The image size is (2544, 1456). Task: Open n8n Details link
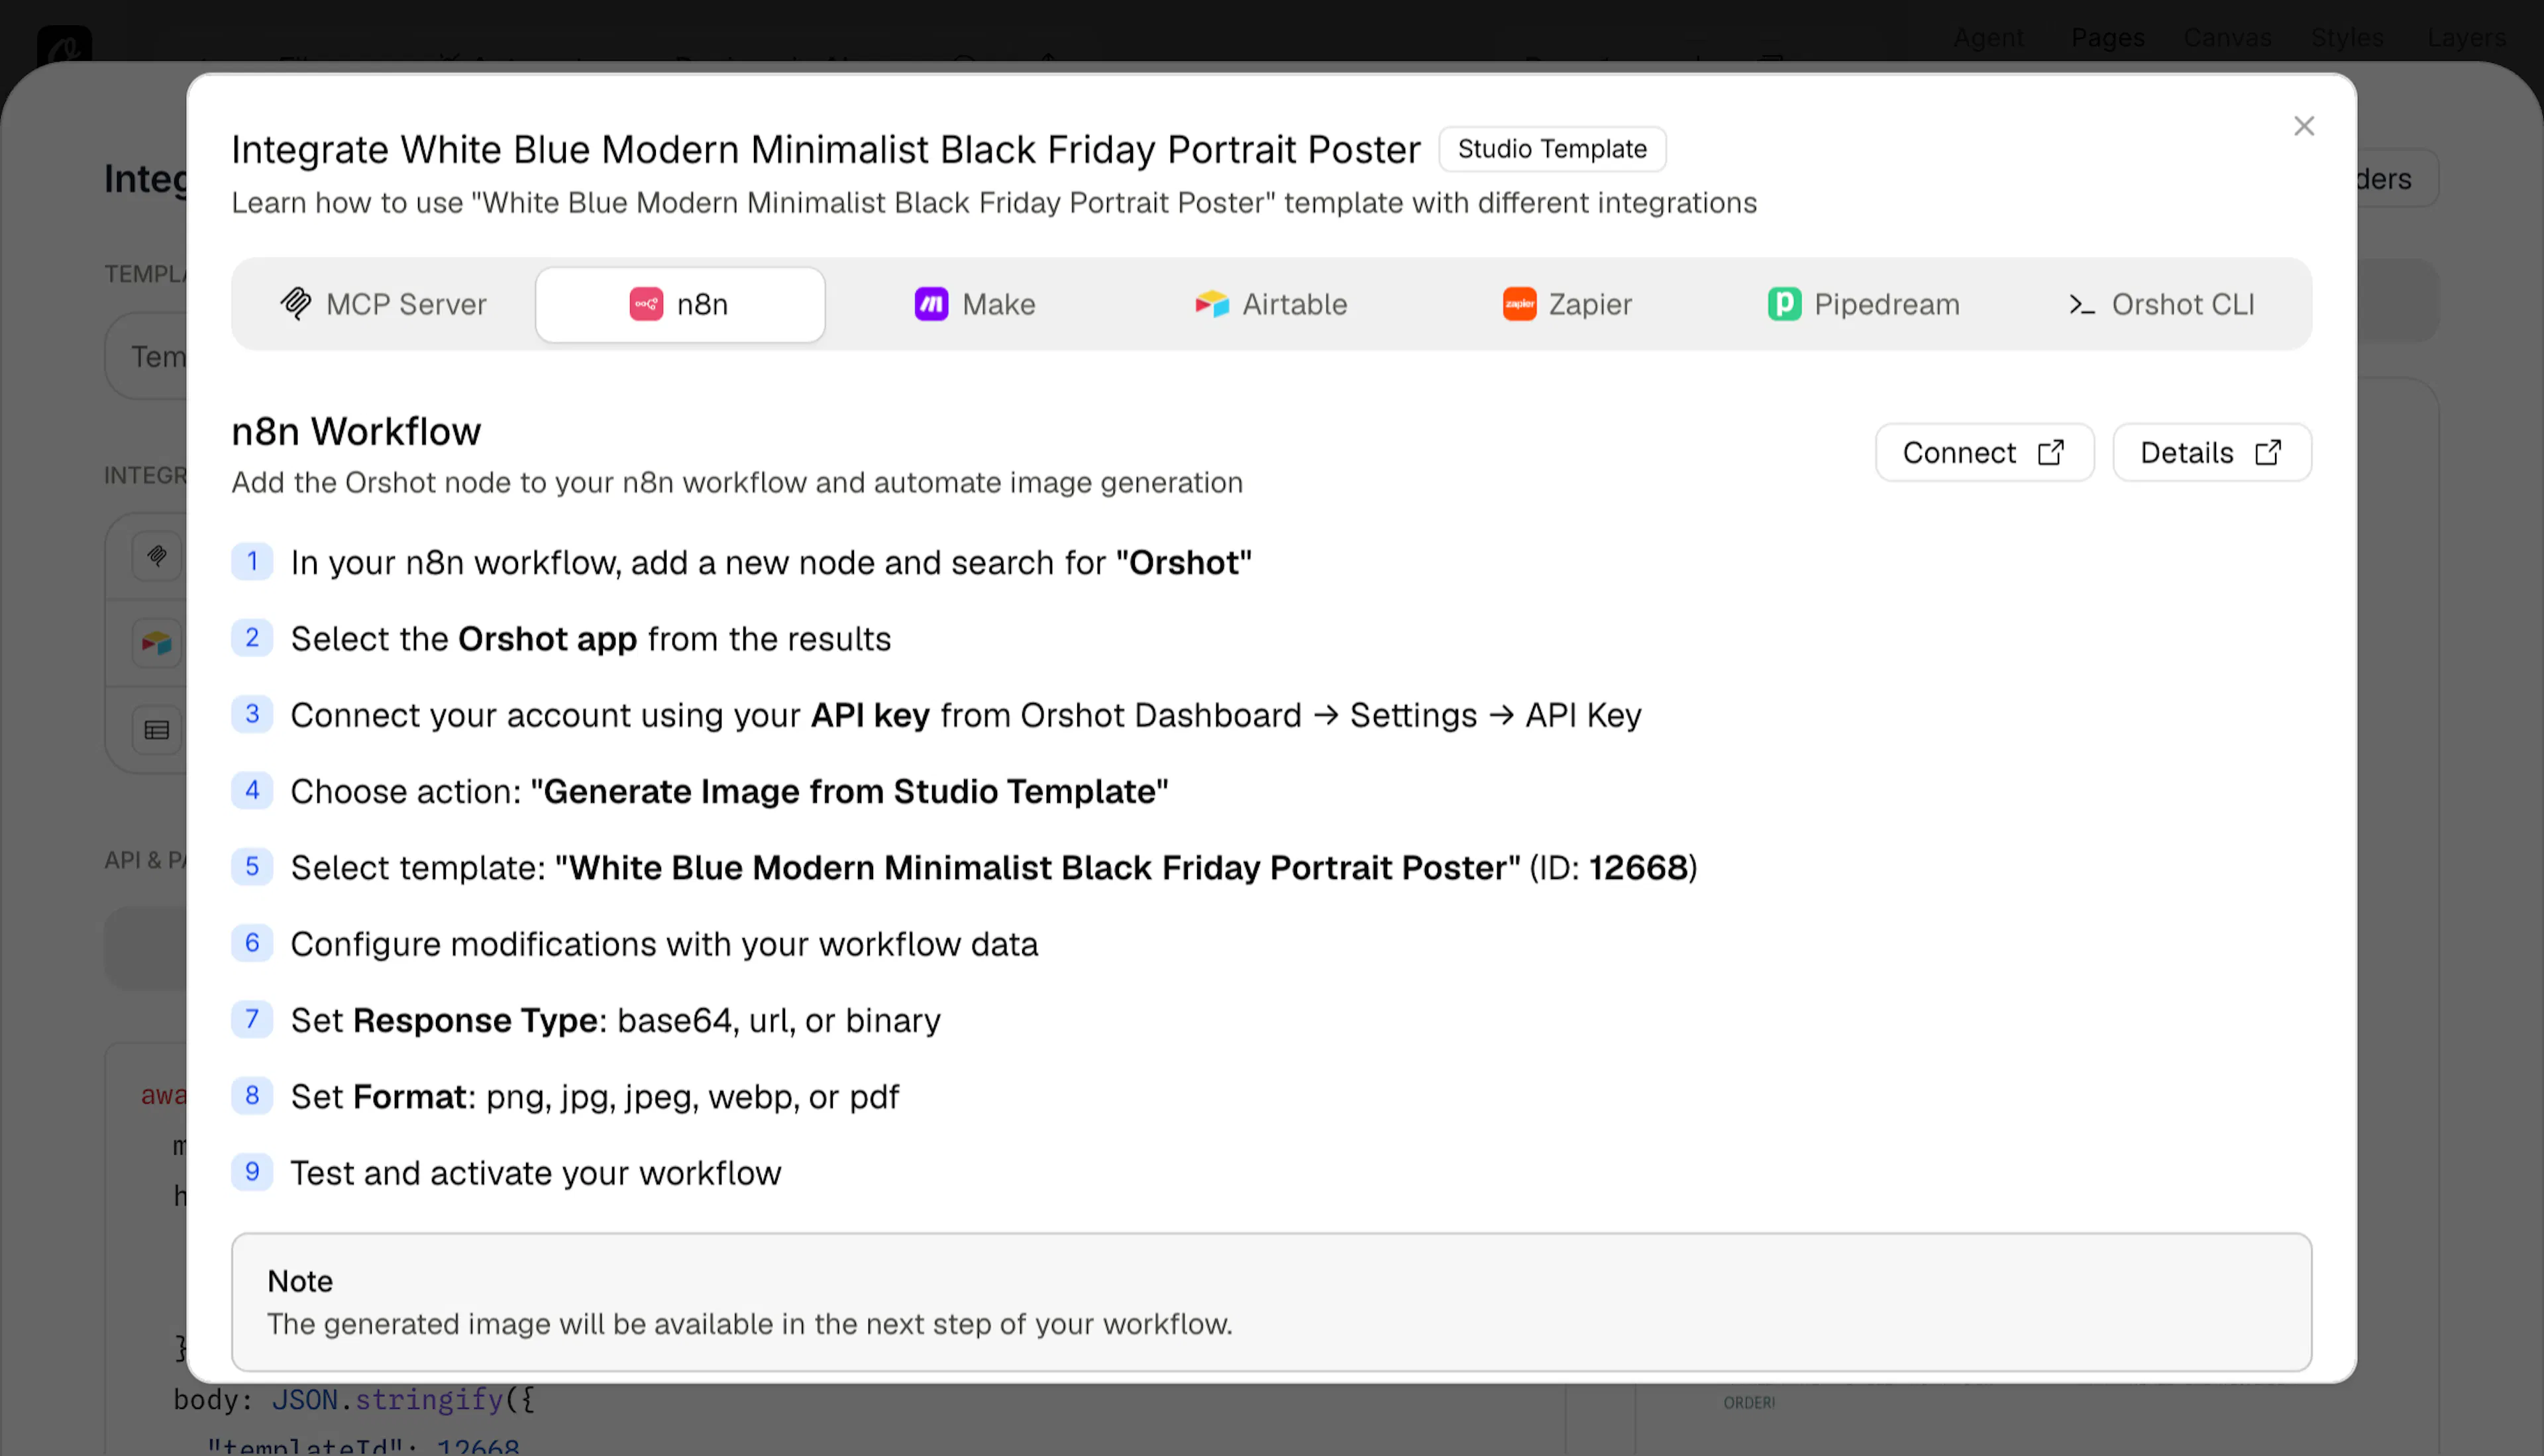click(2212, 453)
